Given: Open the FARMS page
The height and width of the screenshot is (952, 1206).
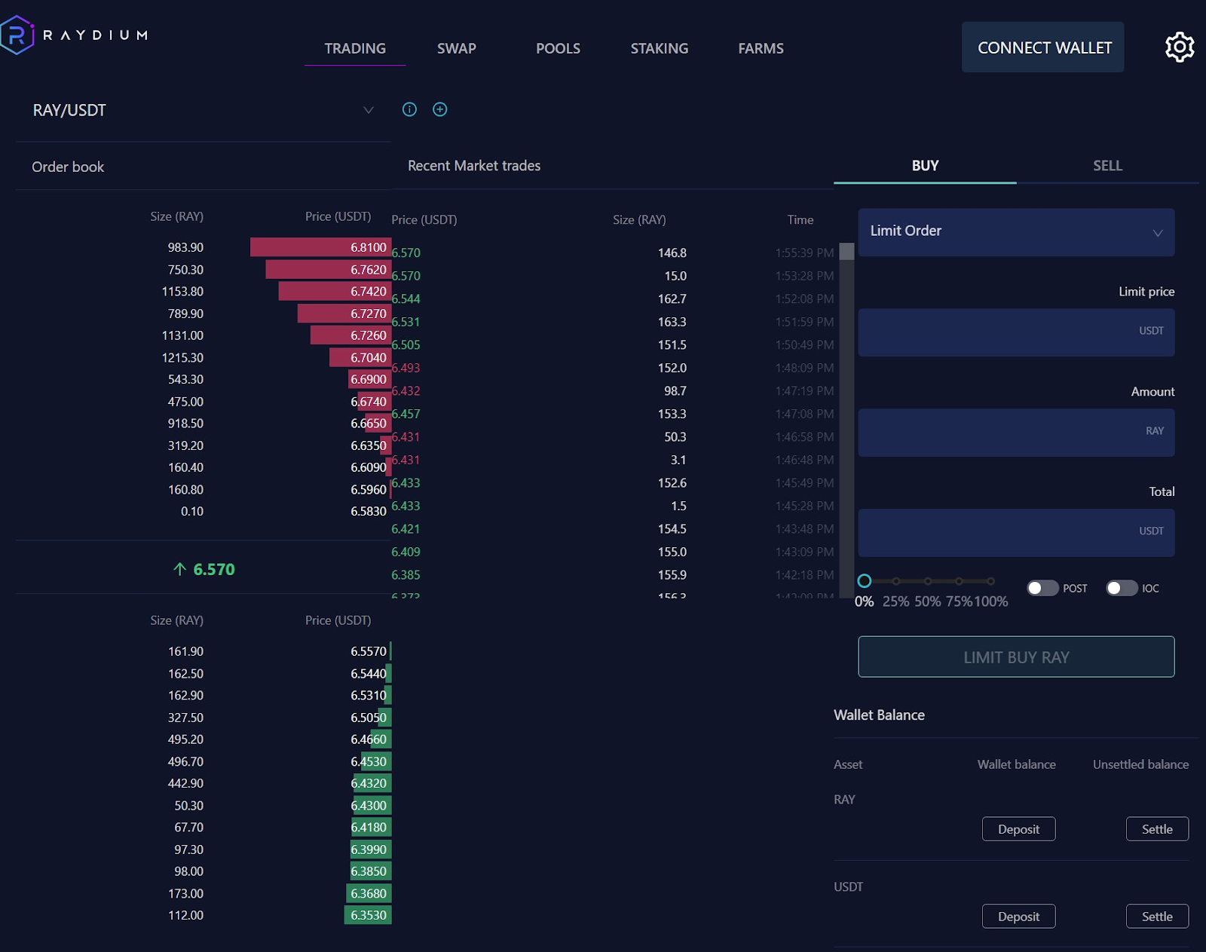Looking at the screenshot, I should [761, 48].
